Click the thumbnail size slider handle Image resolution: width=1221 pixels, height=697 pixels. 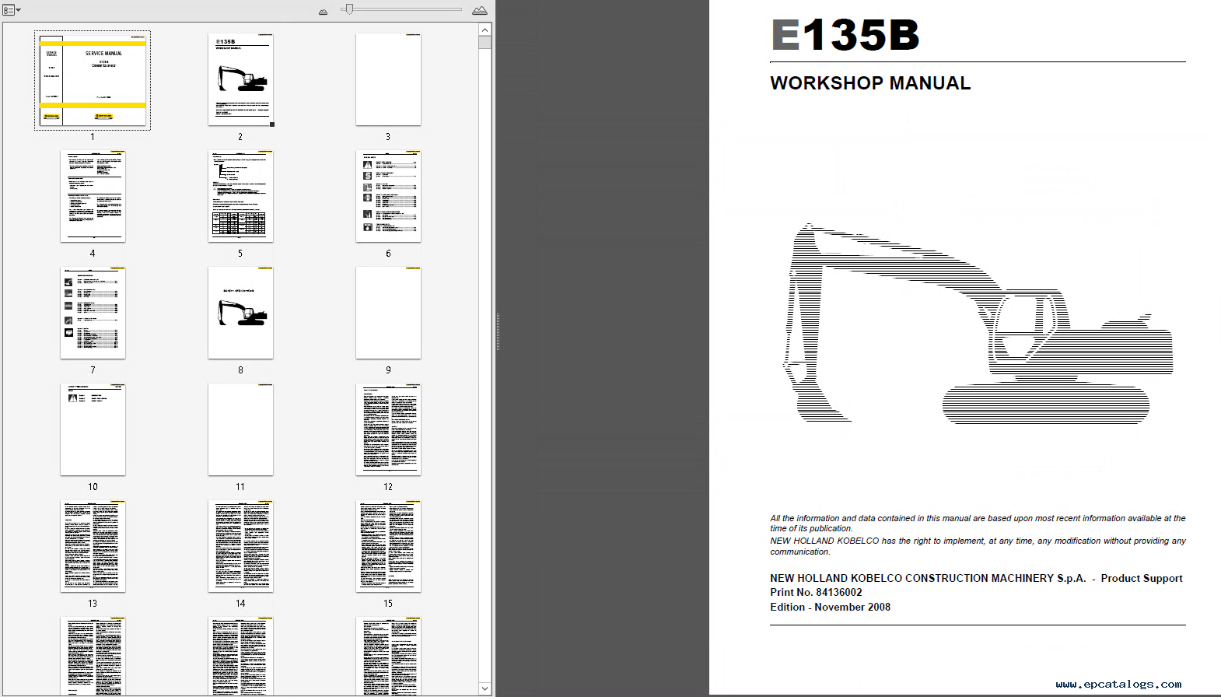(x=349, y=9)
